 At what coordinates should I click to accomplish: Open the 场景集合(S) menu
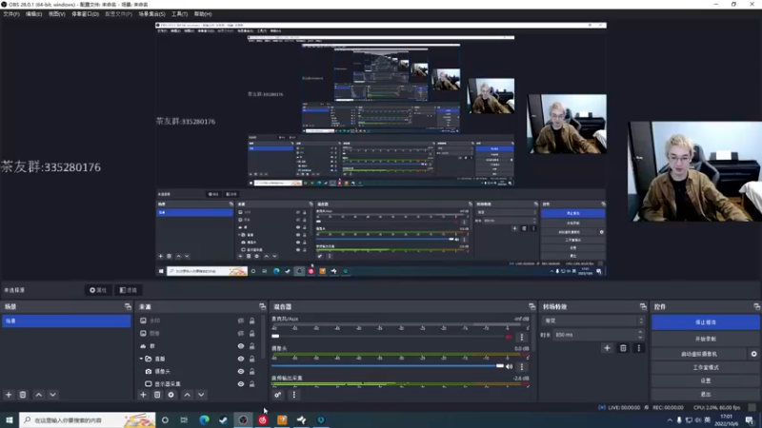(151, 14)
